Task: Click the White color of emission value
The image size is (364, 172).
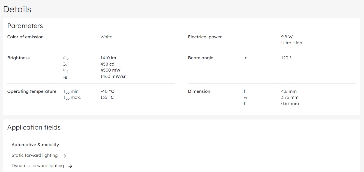Action: (106, 37)
